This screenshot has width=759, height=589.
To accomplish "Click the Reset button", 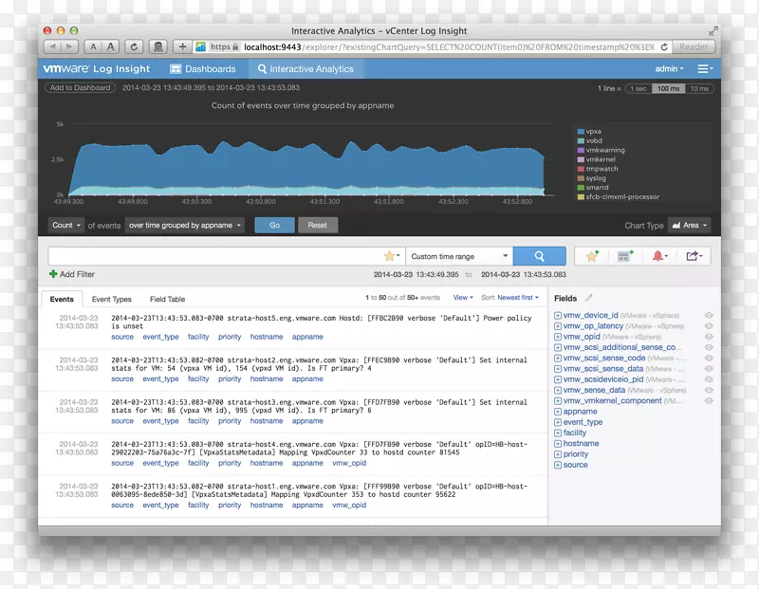I will [x=317, y=226].
